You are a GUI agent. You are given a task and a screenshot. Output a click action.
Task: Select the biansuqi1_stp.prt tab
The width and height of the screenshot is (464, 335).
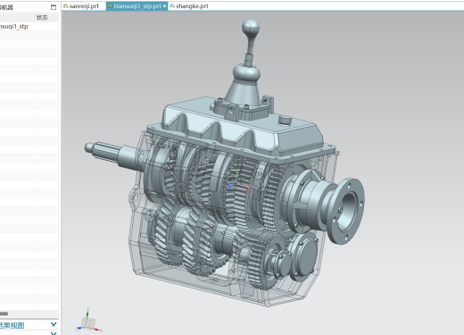[137, 6]
